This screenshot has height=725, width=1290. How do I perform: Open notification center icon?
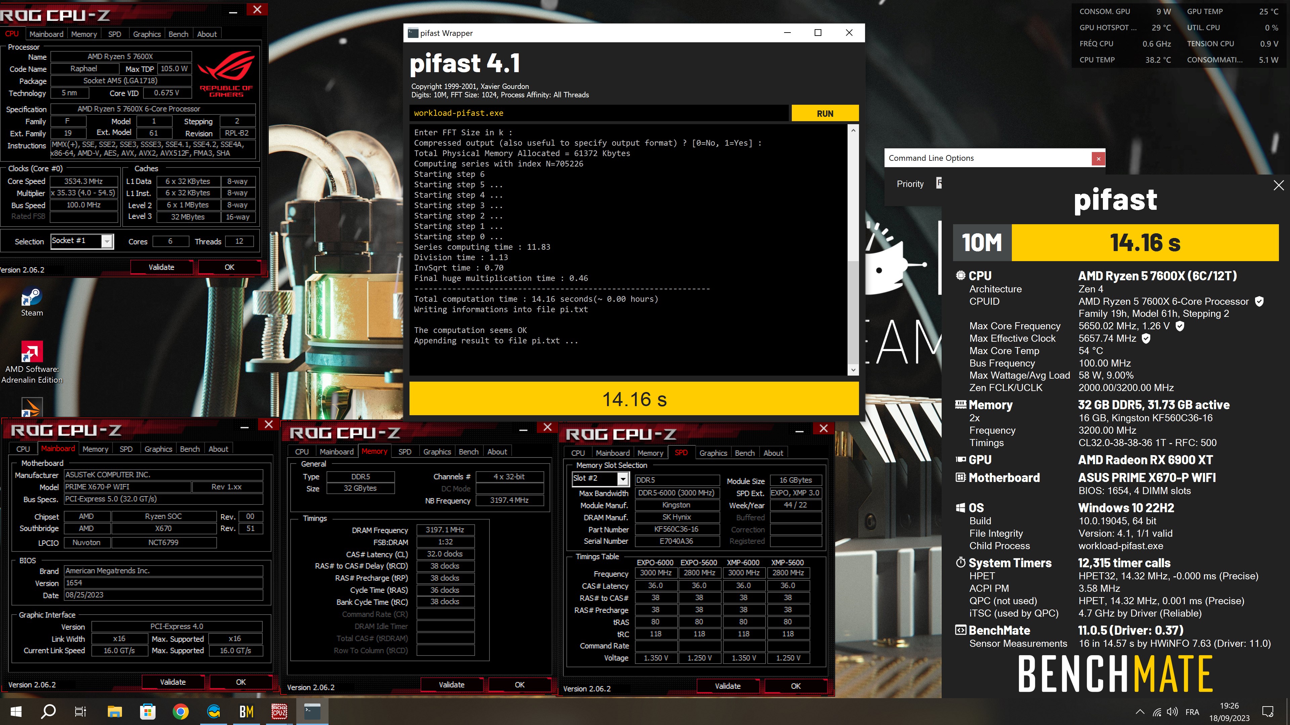[1268, 712]
